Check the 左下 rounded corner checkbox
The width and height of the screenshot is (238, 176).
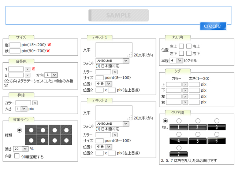(x=181, y=53)
